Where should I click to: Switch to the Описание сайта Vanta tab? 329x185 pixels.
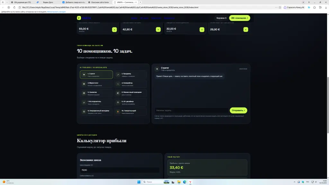click(x=100, y=2)
